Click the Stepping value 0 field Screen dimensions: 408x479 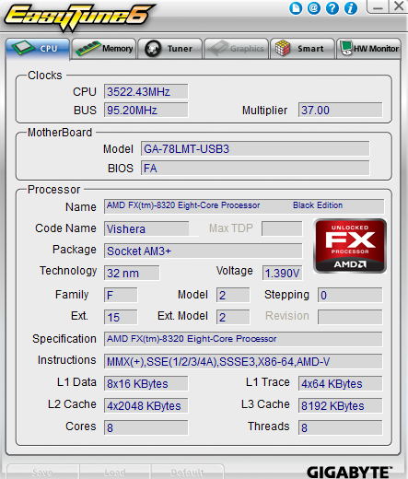[x=350, y=295]
